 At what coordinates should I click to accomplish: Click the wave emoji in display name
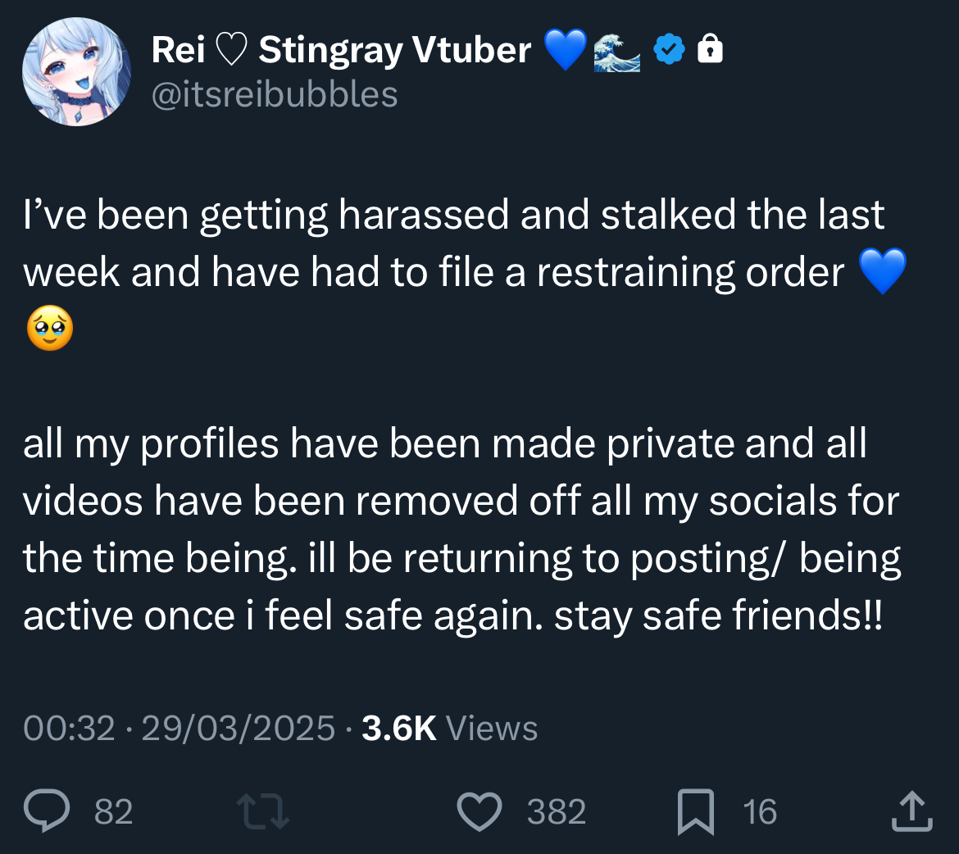pyautogui.click(x=617, y=52)
